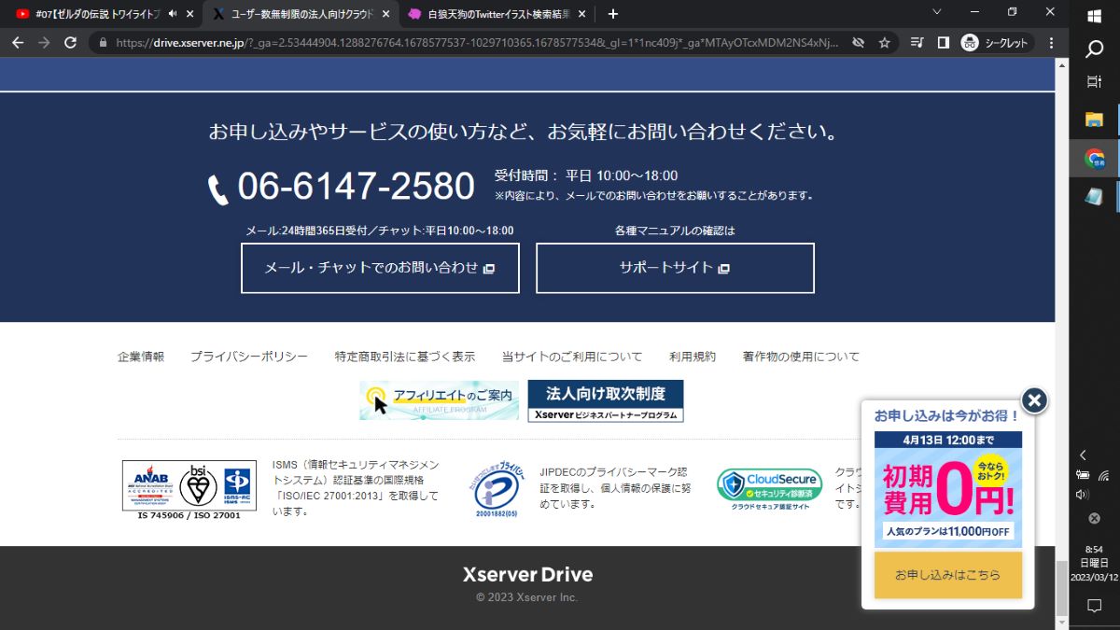Click the シークレット incognito profile button
This screenshot has width=1120, height=630.
997,43
